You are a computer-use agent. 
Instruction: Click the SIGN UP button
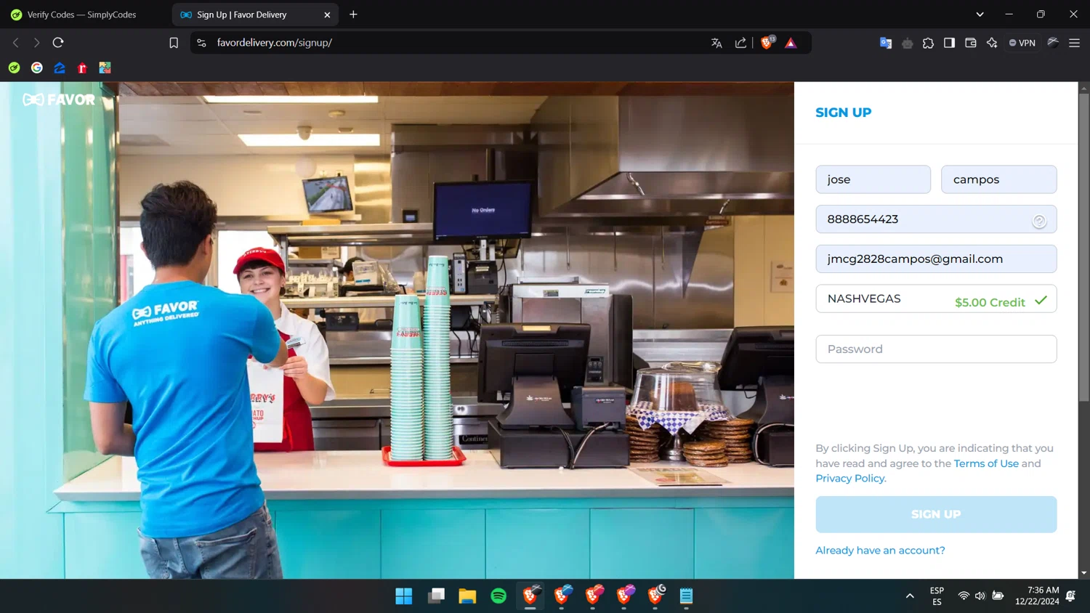click(x=936, y=514)
